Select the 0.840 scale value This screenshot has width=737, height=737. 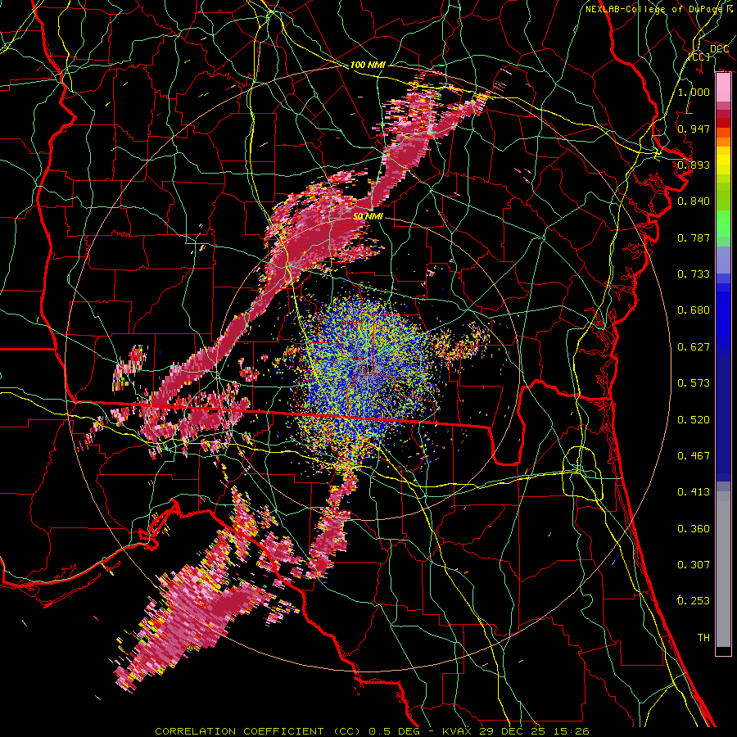(x=694, y=201)
